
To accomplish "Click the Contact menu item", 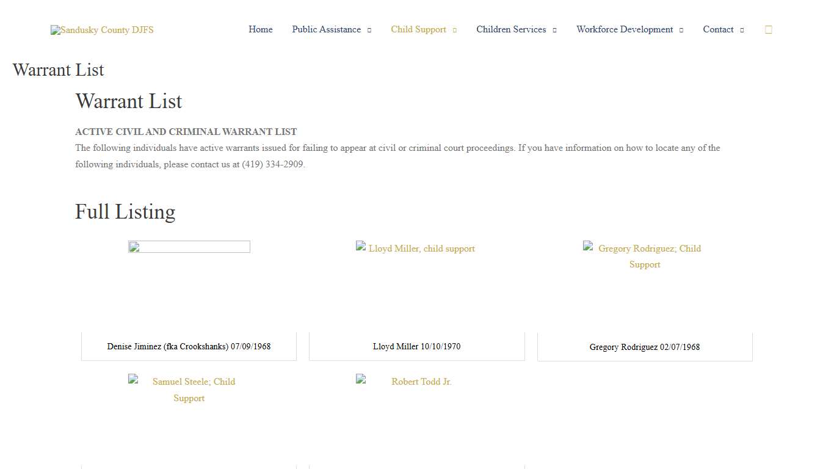I will click(718, 29).
